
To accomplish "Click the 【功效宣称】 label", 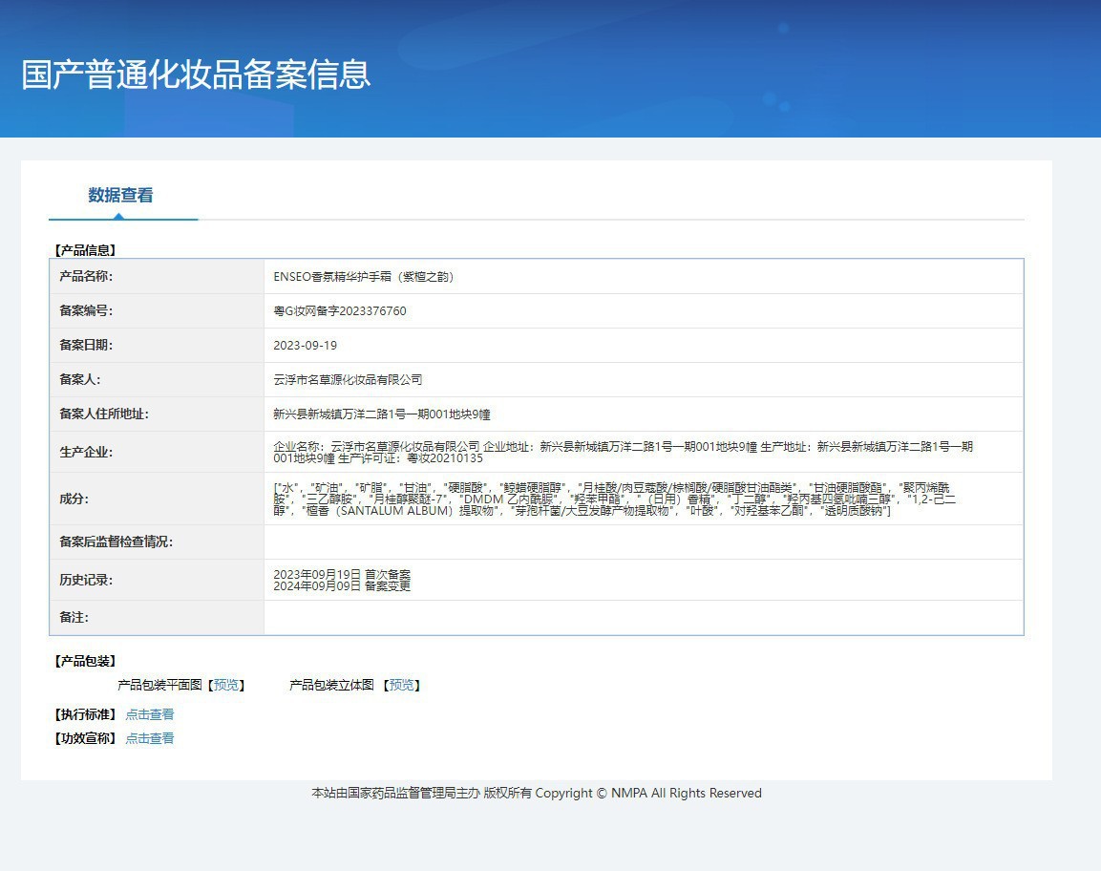I will click(85, 738).
